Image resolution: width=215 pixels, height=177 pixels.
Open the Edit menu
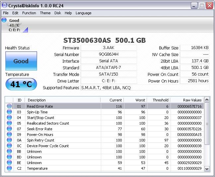(x=15, y=13)
